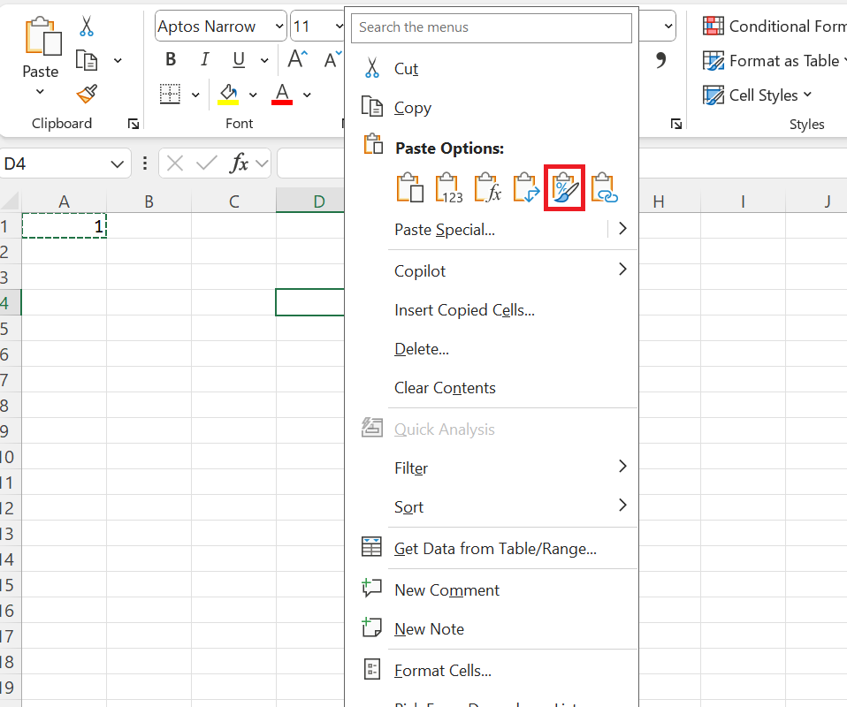
Task: Click the Copy icon in ribbon
Action: tap(87, 60)
